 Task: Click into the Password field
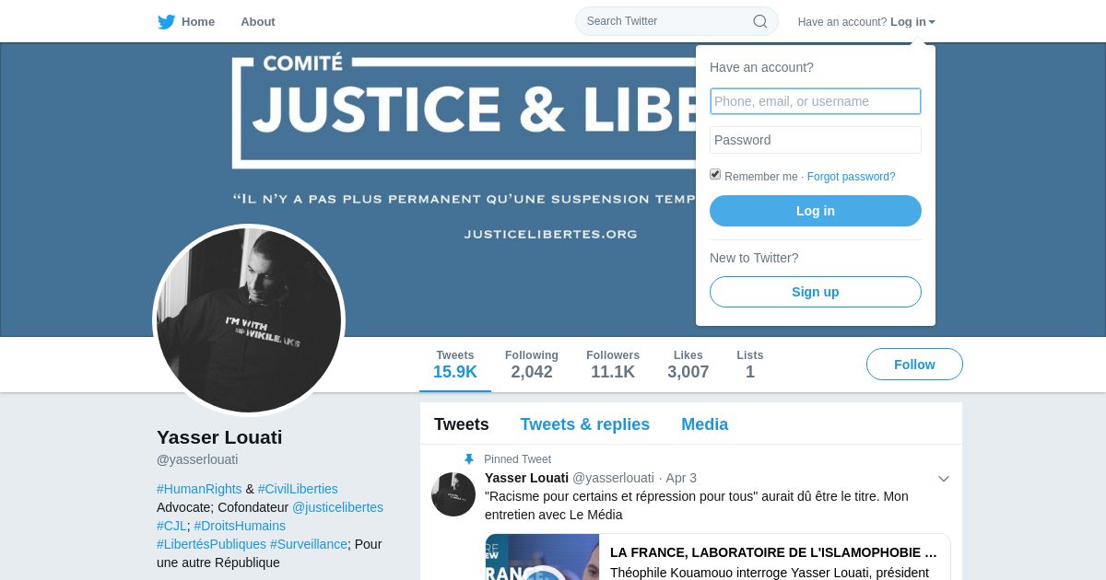click(x=816, y=140)
